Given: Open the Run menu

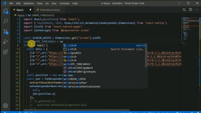Looking at the screenshot, I should (x=54, y=3).
